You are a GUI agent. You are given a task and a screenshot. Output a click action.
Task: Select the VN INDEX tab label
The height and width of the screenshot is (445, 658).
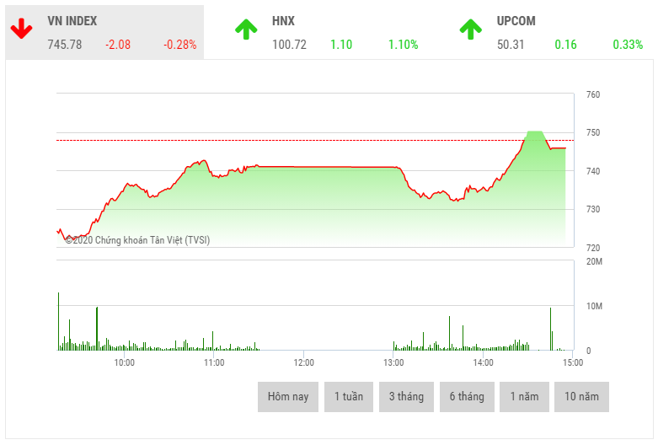pyautogui.click(x=72, y=21)
